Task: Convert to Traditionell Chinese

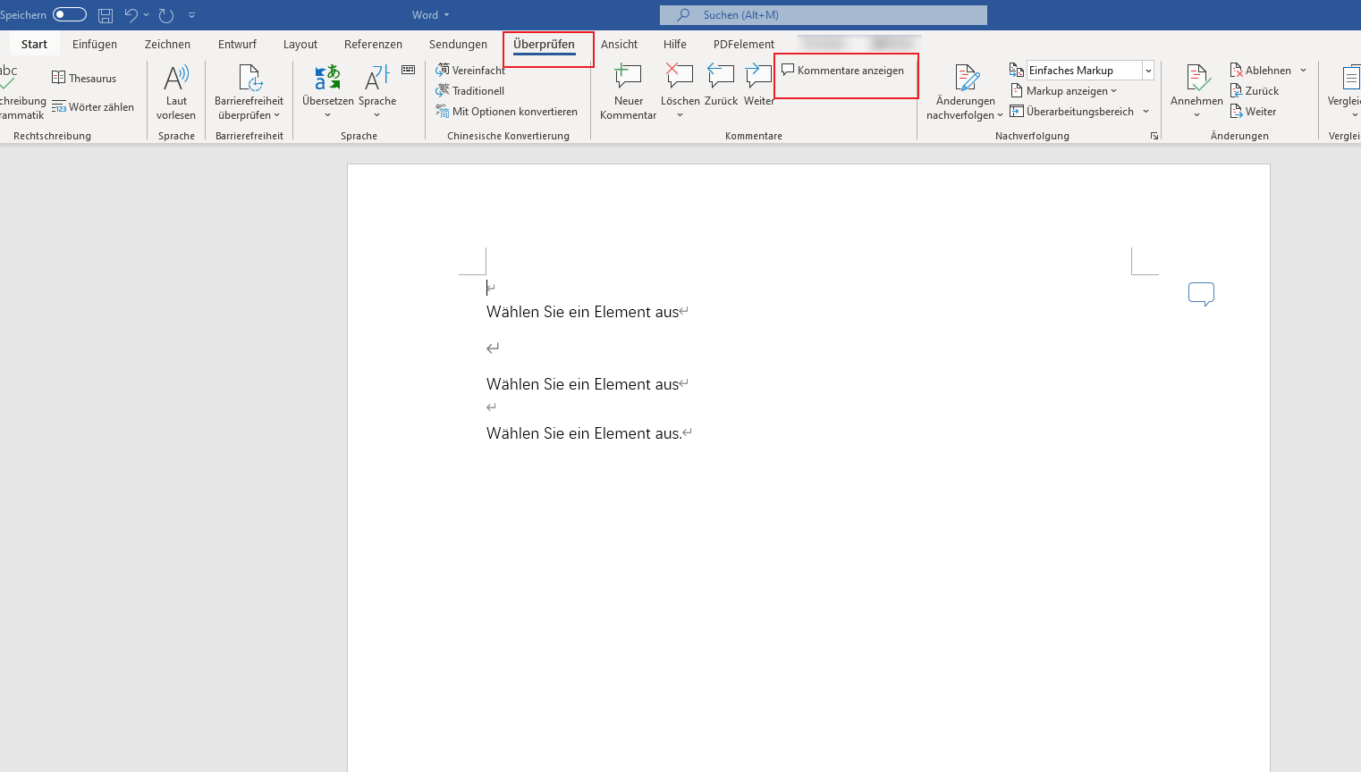Action: 470,90
